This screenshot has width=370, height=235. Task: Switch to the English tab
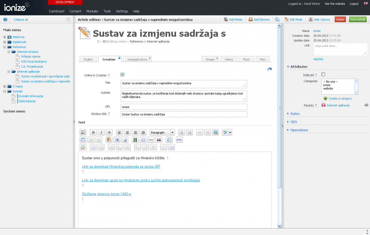tap(88, 59)
